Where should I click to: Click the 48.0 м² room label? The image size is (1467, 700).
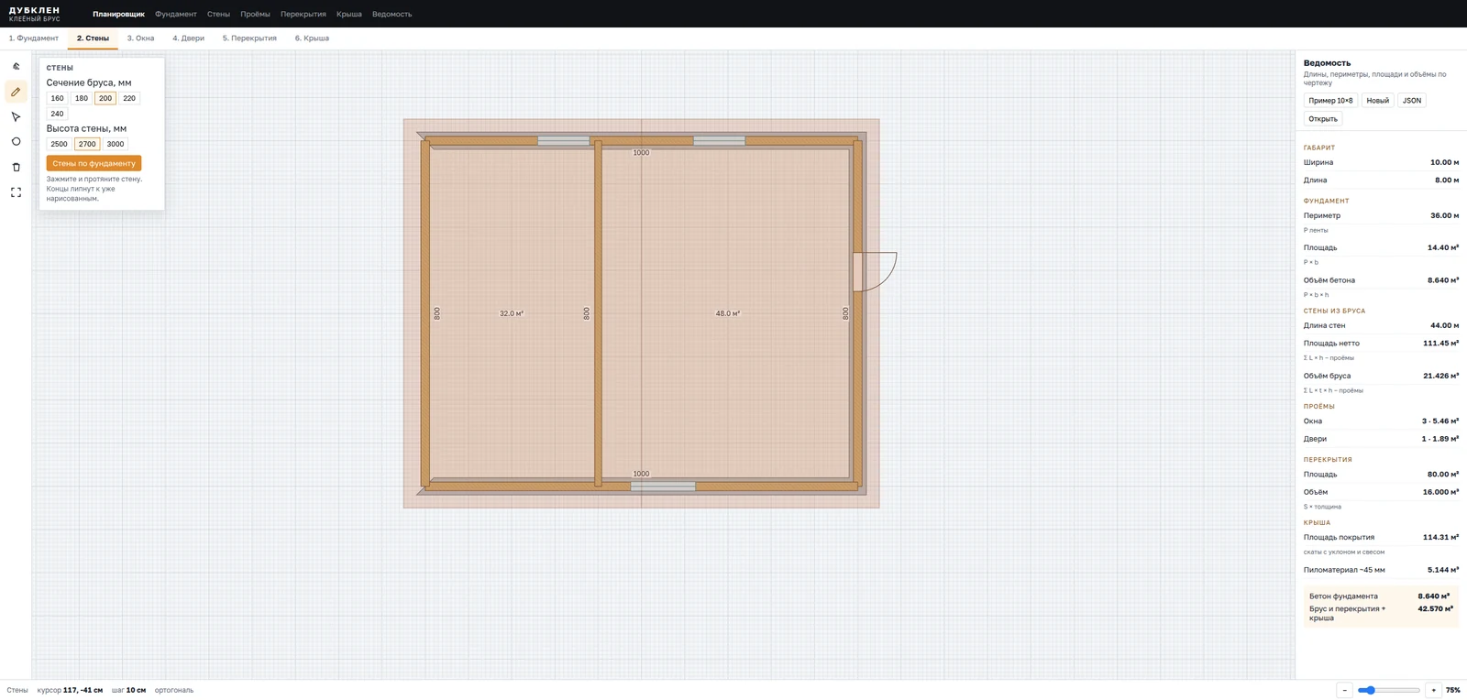click(728, 313)
